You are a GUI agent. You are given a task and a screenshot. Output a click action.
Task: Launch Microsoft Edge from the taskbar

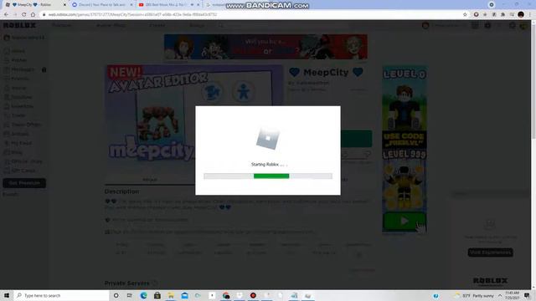tap(143, 295)
